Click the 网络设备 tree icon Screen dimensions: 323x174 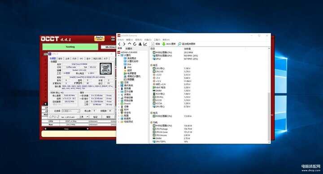pos(122,101)
